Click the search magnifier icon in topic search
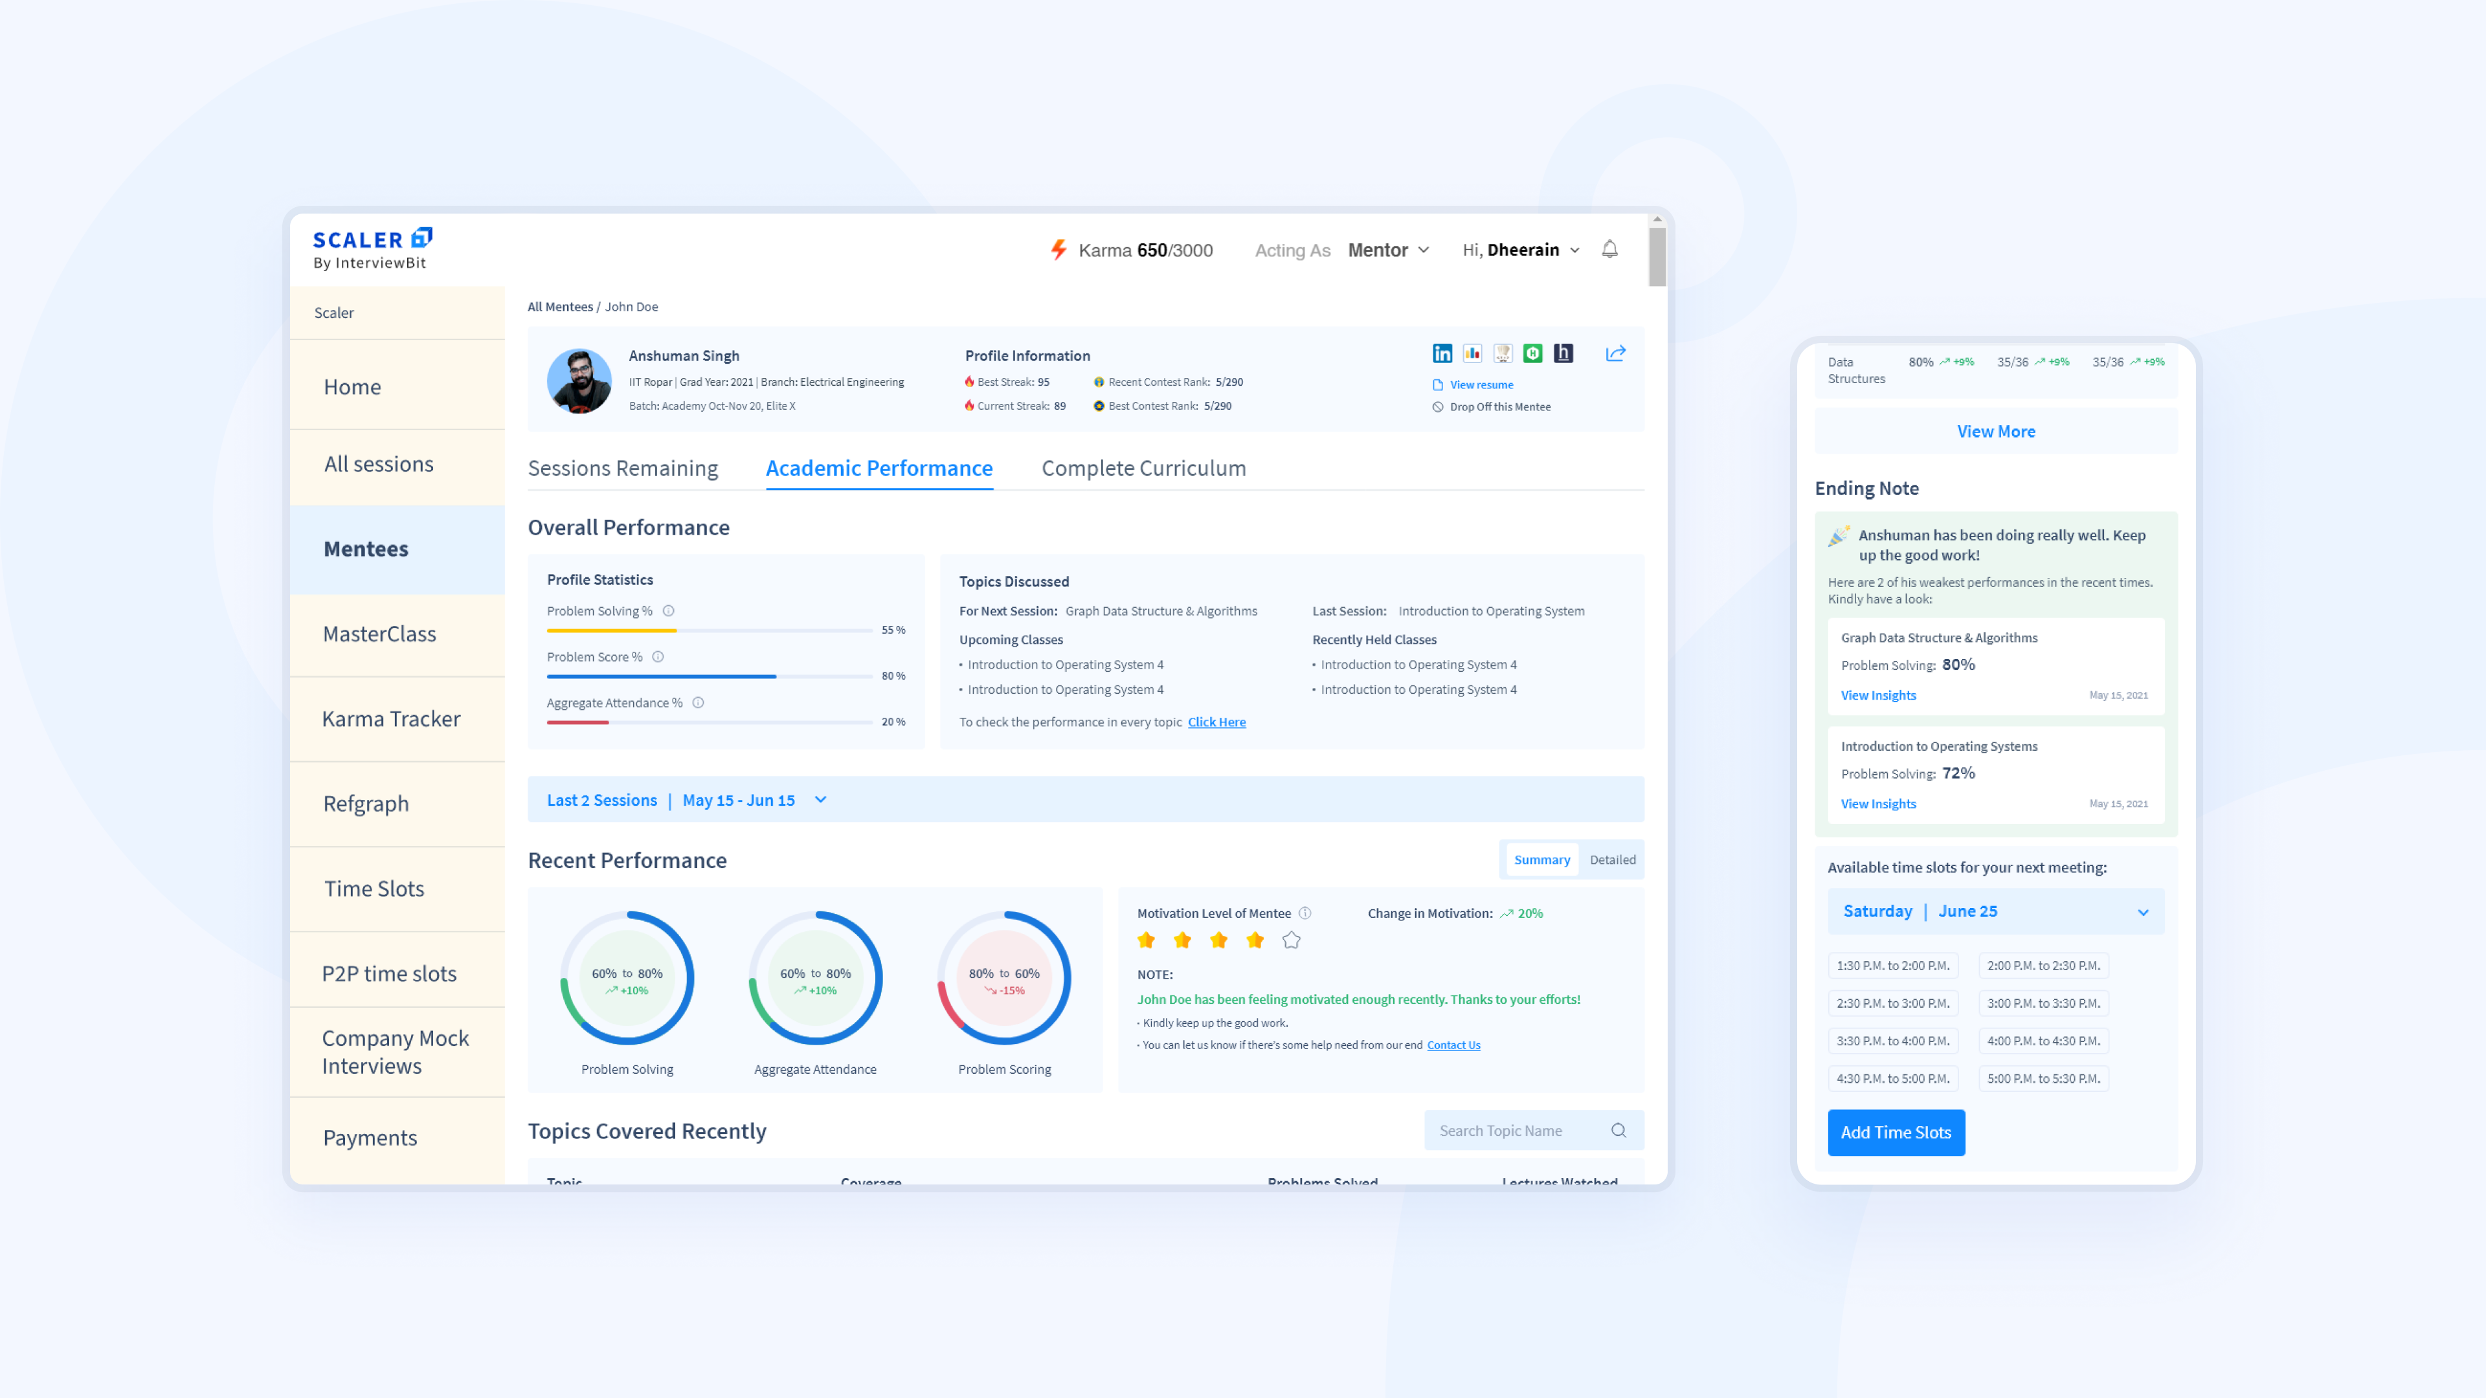2486x1398 pixels. pyautogui.click(x=1618, y=1131)
